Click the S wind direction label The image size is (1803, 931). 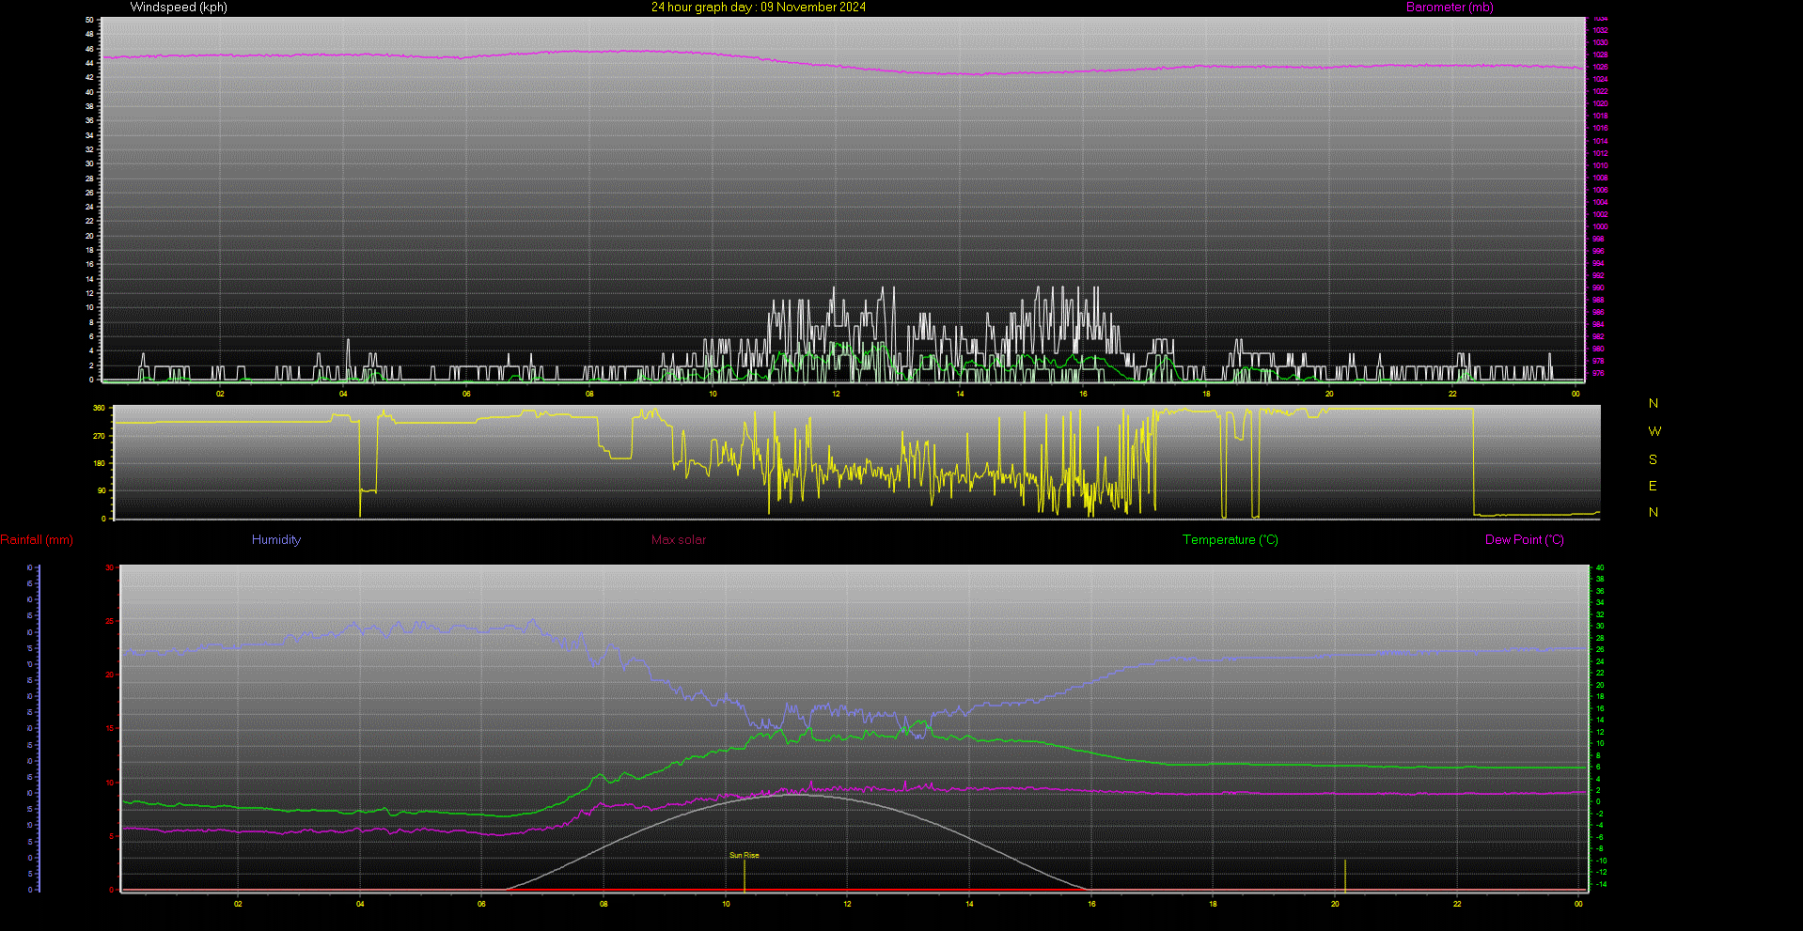click(1653, 460)
